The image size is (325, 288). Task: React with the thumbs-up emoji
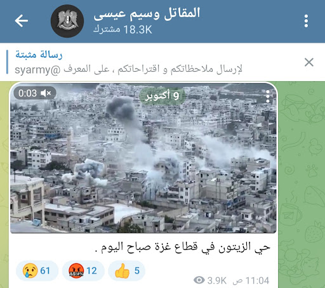click(122, 271)
